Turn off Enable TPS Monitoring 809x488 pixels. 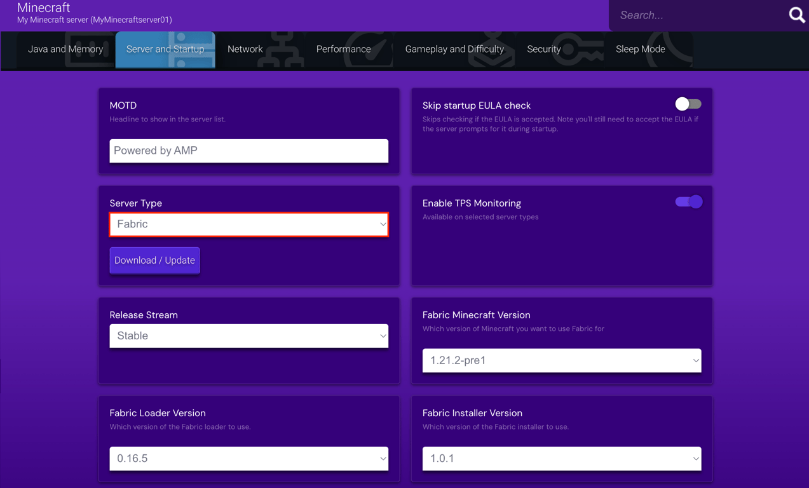[x=688, y=201]
